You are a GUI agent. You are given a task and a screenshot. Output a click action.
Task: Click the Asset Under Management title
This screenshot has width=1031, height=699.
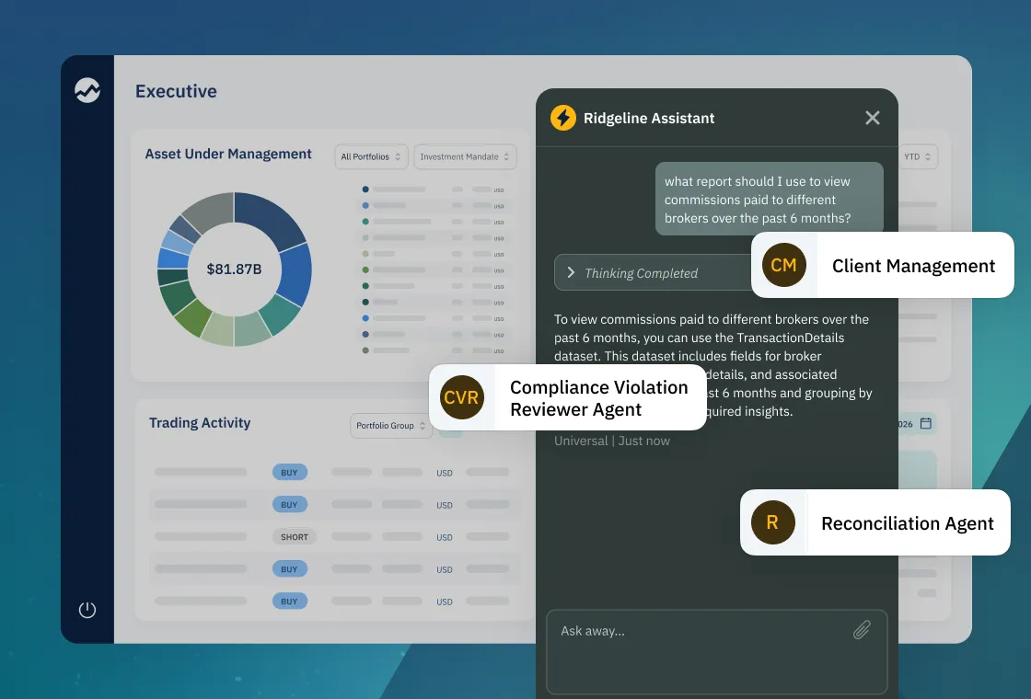[x=228, y=154]
